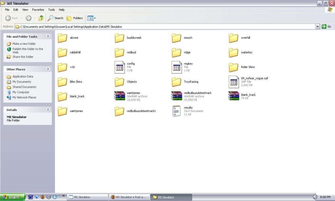Open the alcrest folder icon

coord(63,38)
